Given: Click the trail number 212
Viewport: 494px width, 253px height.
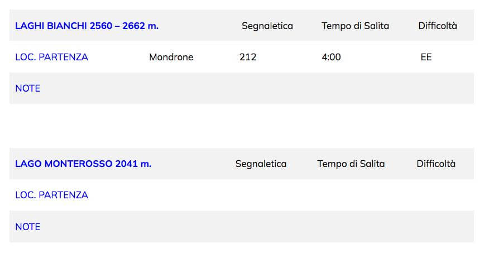Looking at the screenshot, I should pyautogui.click(x=248, y=57).
